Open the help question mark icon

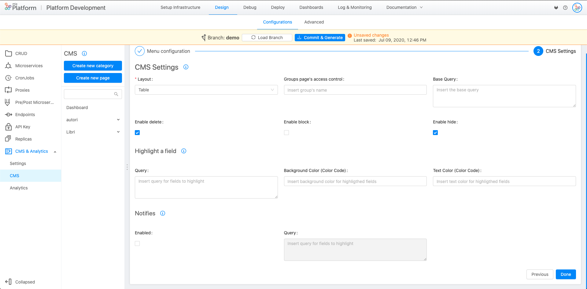coord(565,8)
